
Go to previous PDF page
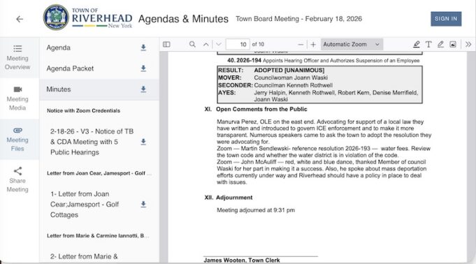pos(205,44)
